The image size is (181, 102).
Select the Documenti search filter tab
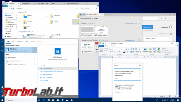20,41
